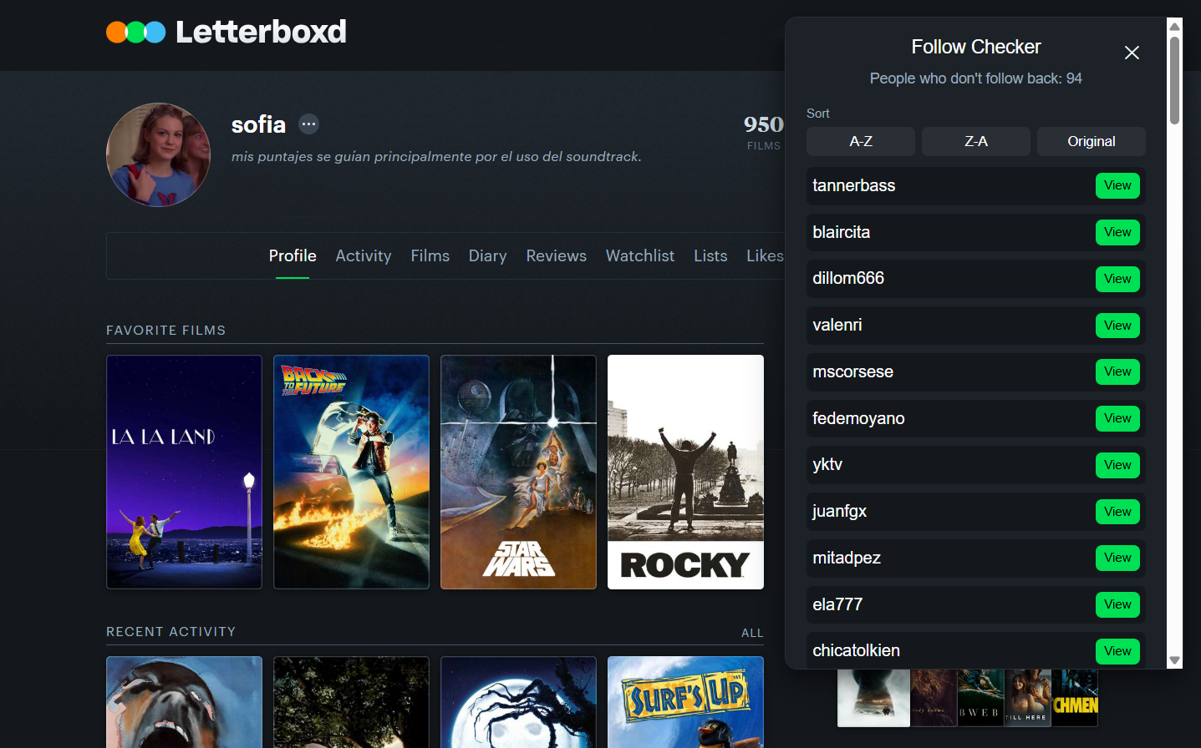Viewport: 1201px width, 748px height.
Task: Open the Watchlist tab
Action: (640, 255)
